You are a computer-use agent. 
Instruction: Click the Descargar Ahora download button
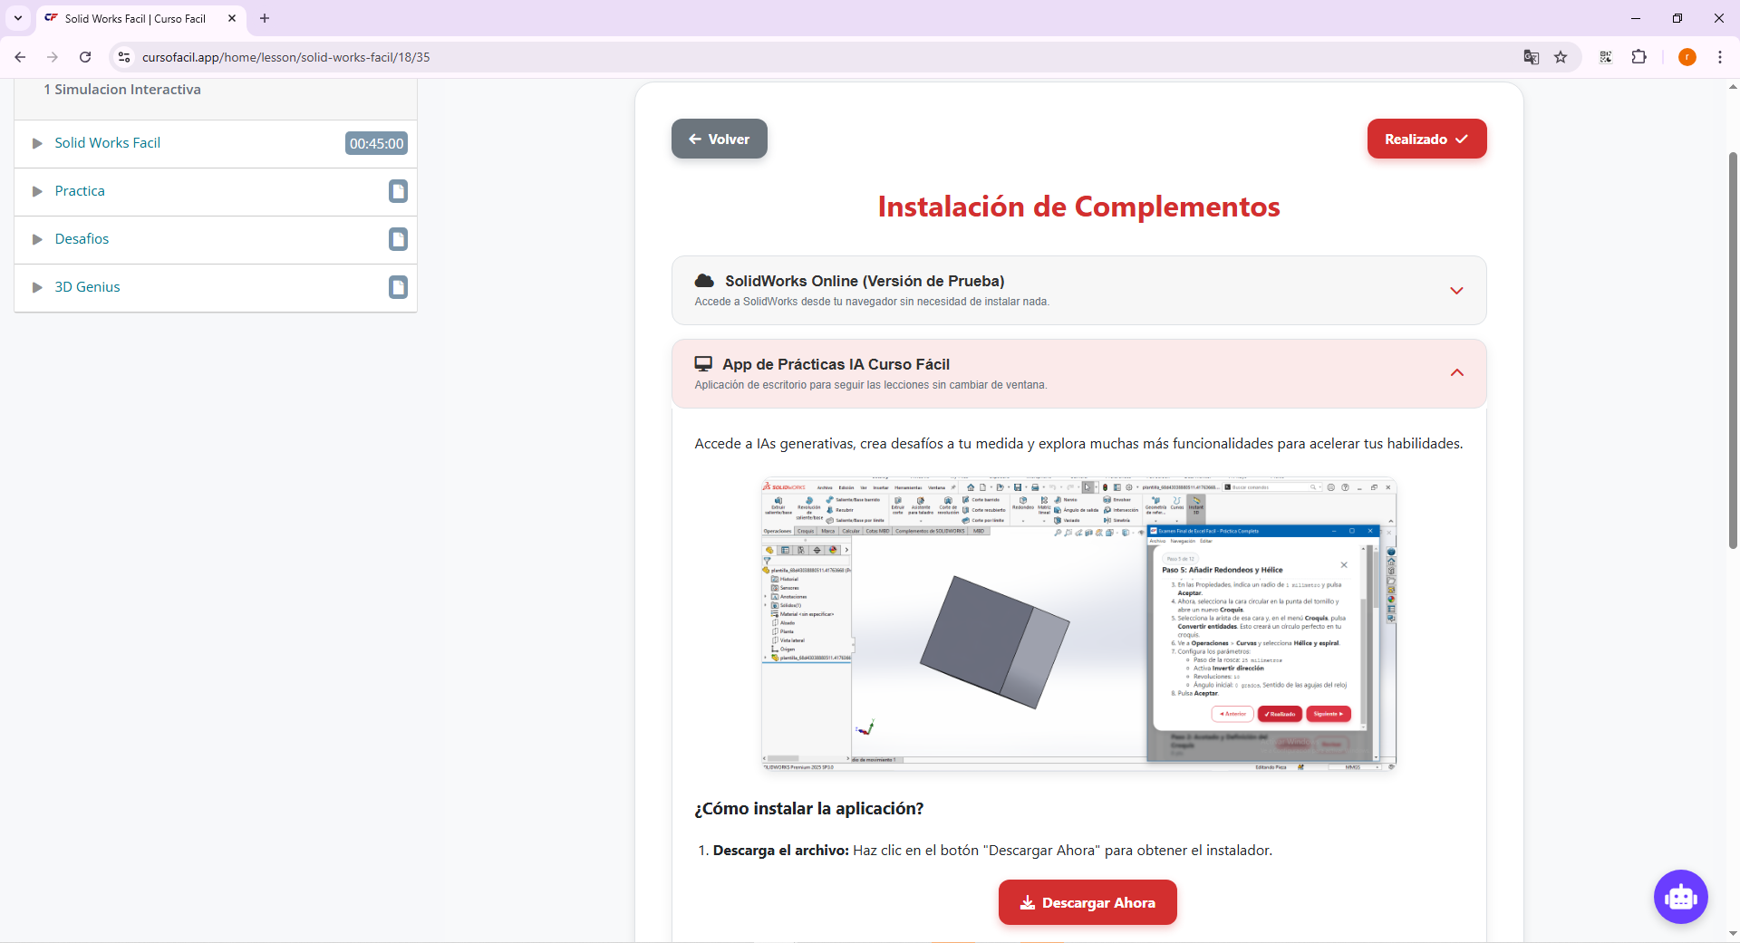[x=1087, y=902]
